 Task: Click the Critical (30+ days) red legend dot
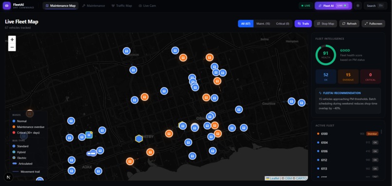[x=14, y=133]
